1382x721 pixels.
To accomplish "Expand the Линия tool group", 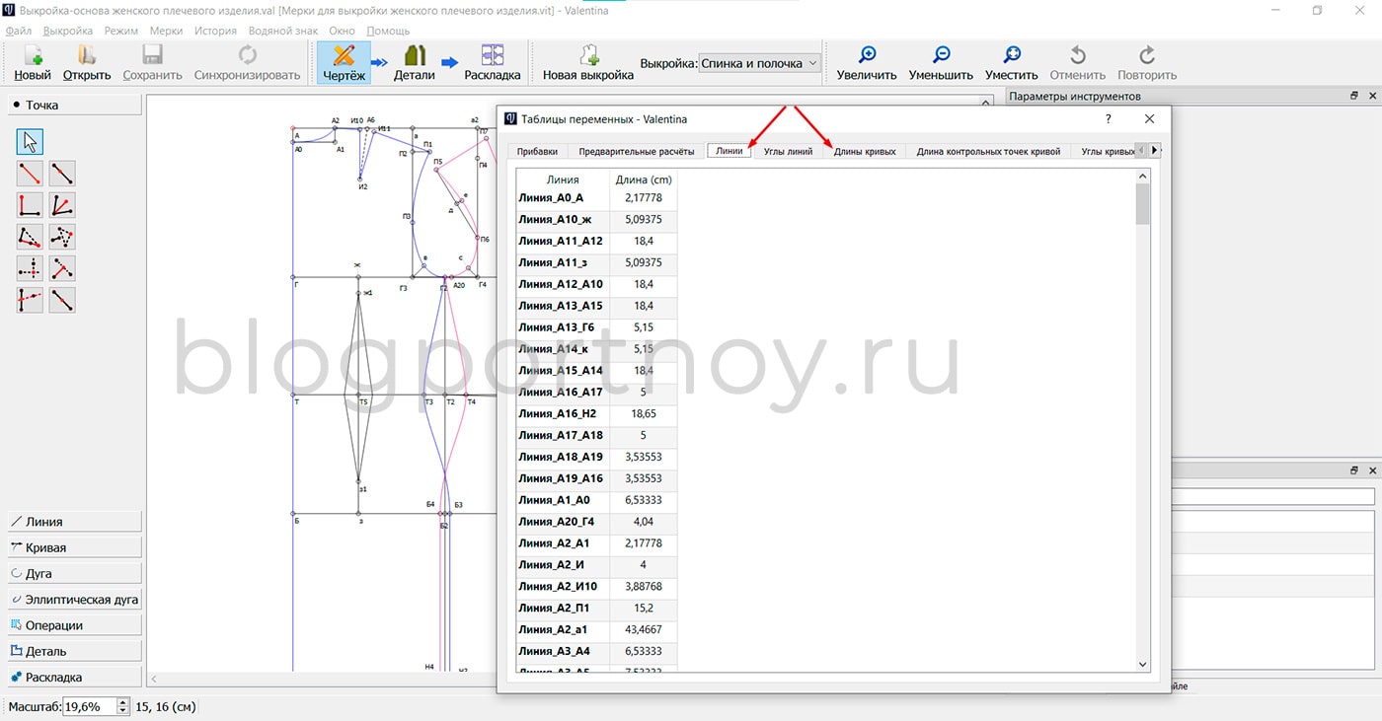I will click(75, 522).
